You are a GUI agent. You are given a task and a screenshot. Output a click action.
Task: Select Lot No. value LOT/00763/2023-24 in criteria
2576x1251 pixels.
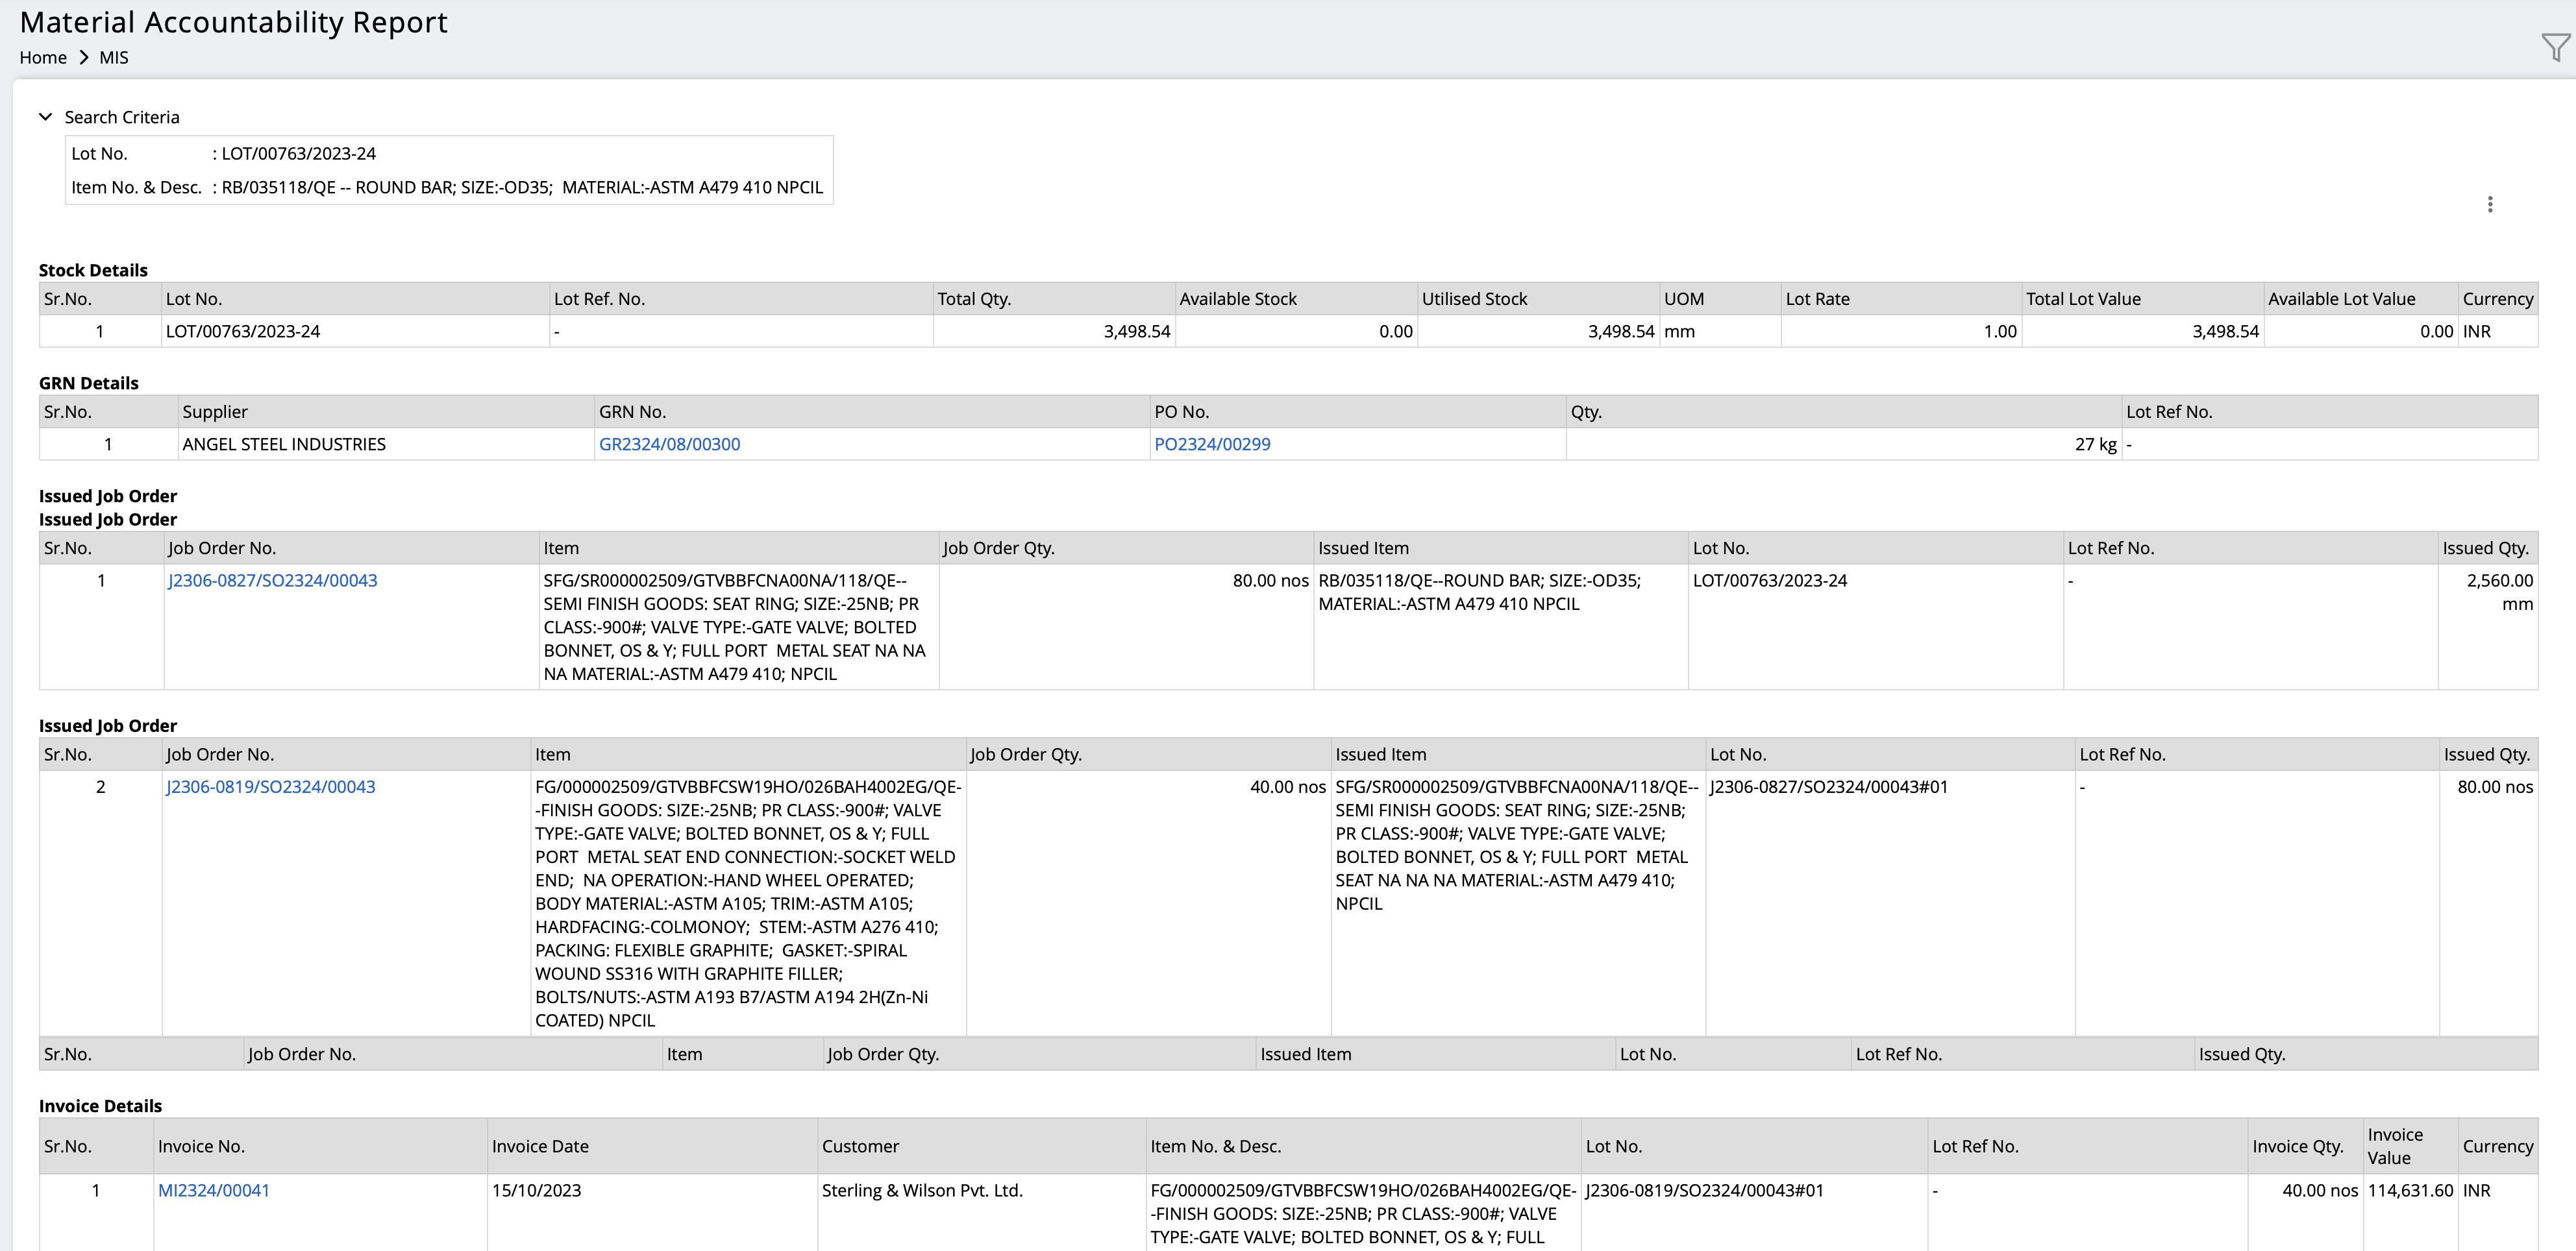298,154
